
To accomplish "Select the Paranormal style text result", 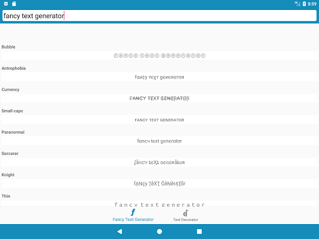I will point(159,141).
